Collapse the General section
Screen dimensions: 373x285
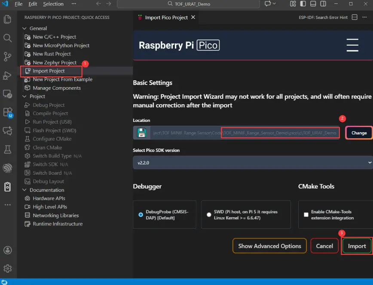click(x=24, y=28)
